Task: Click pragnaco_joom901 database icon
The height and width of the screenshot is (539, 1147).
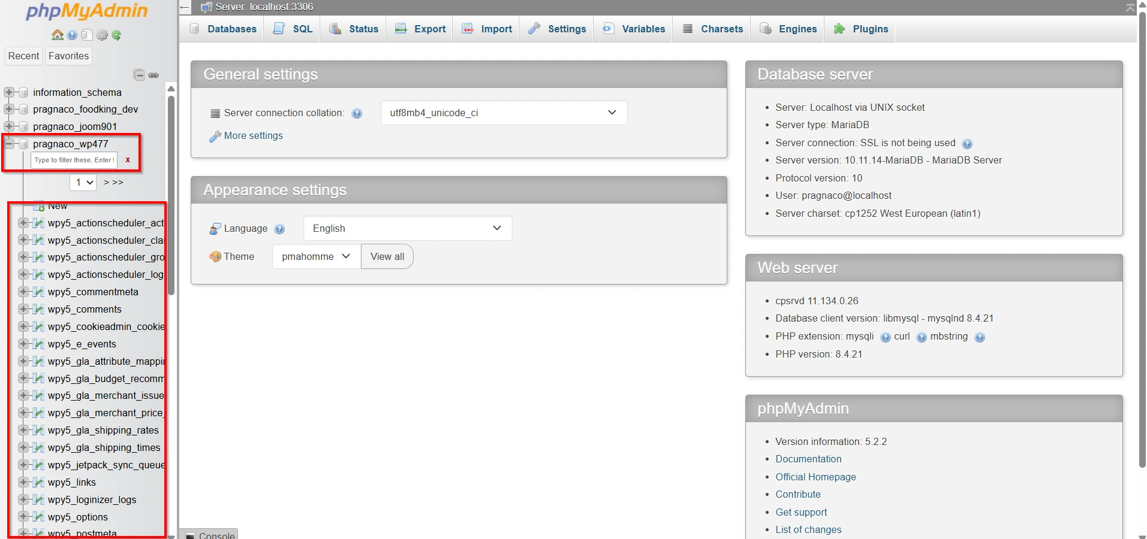Action: tap(23, 126)
